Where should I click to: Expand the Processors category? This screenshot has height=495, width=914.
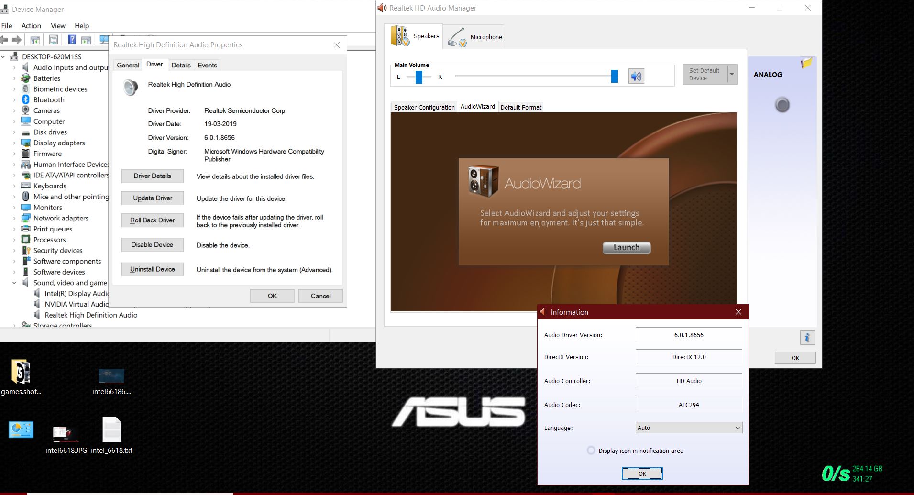(x=14, y=240)
